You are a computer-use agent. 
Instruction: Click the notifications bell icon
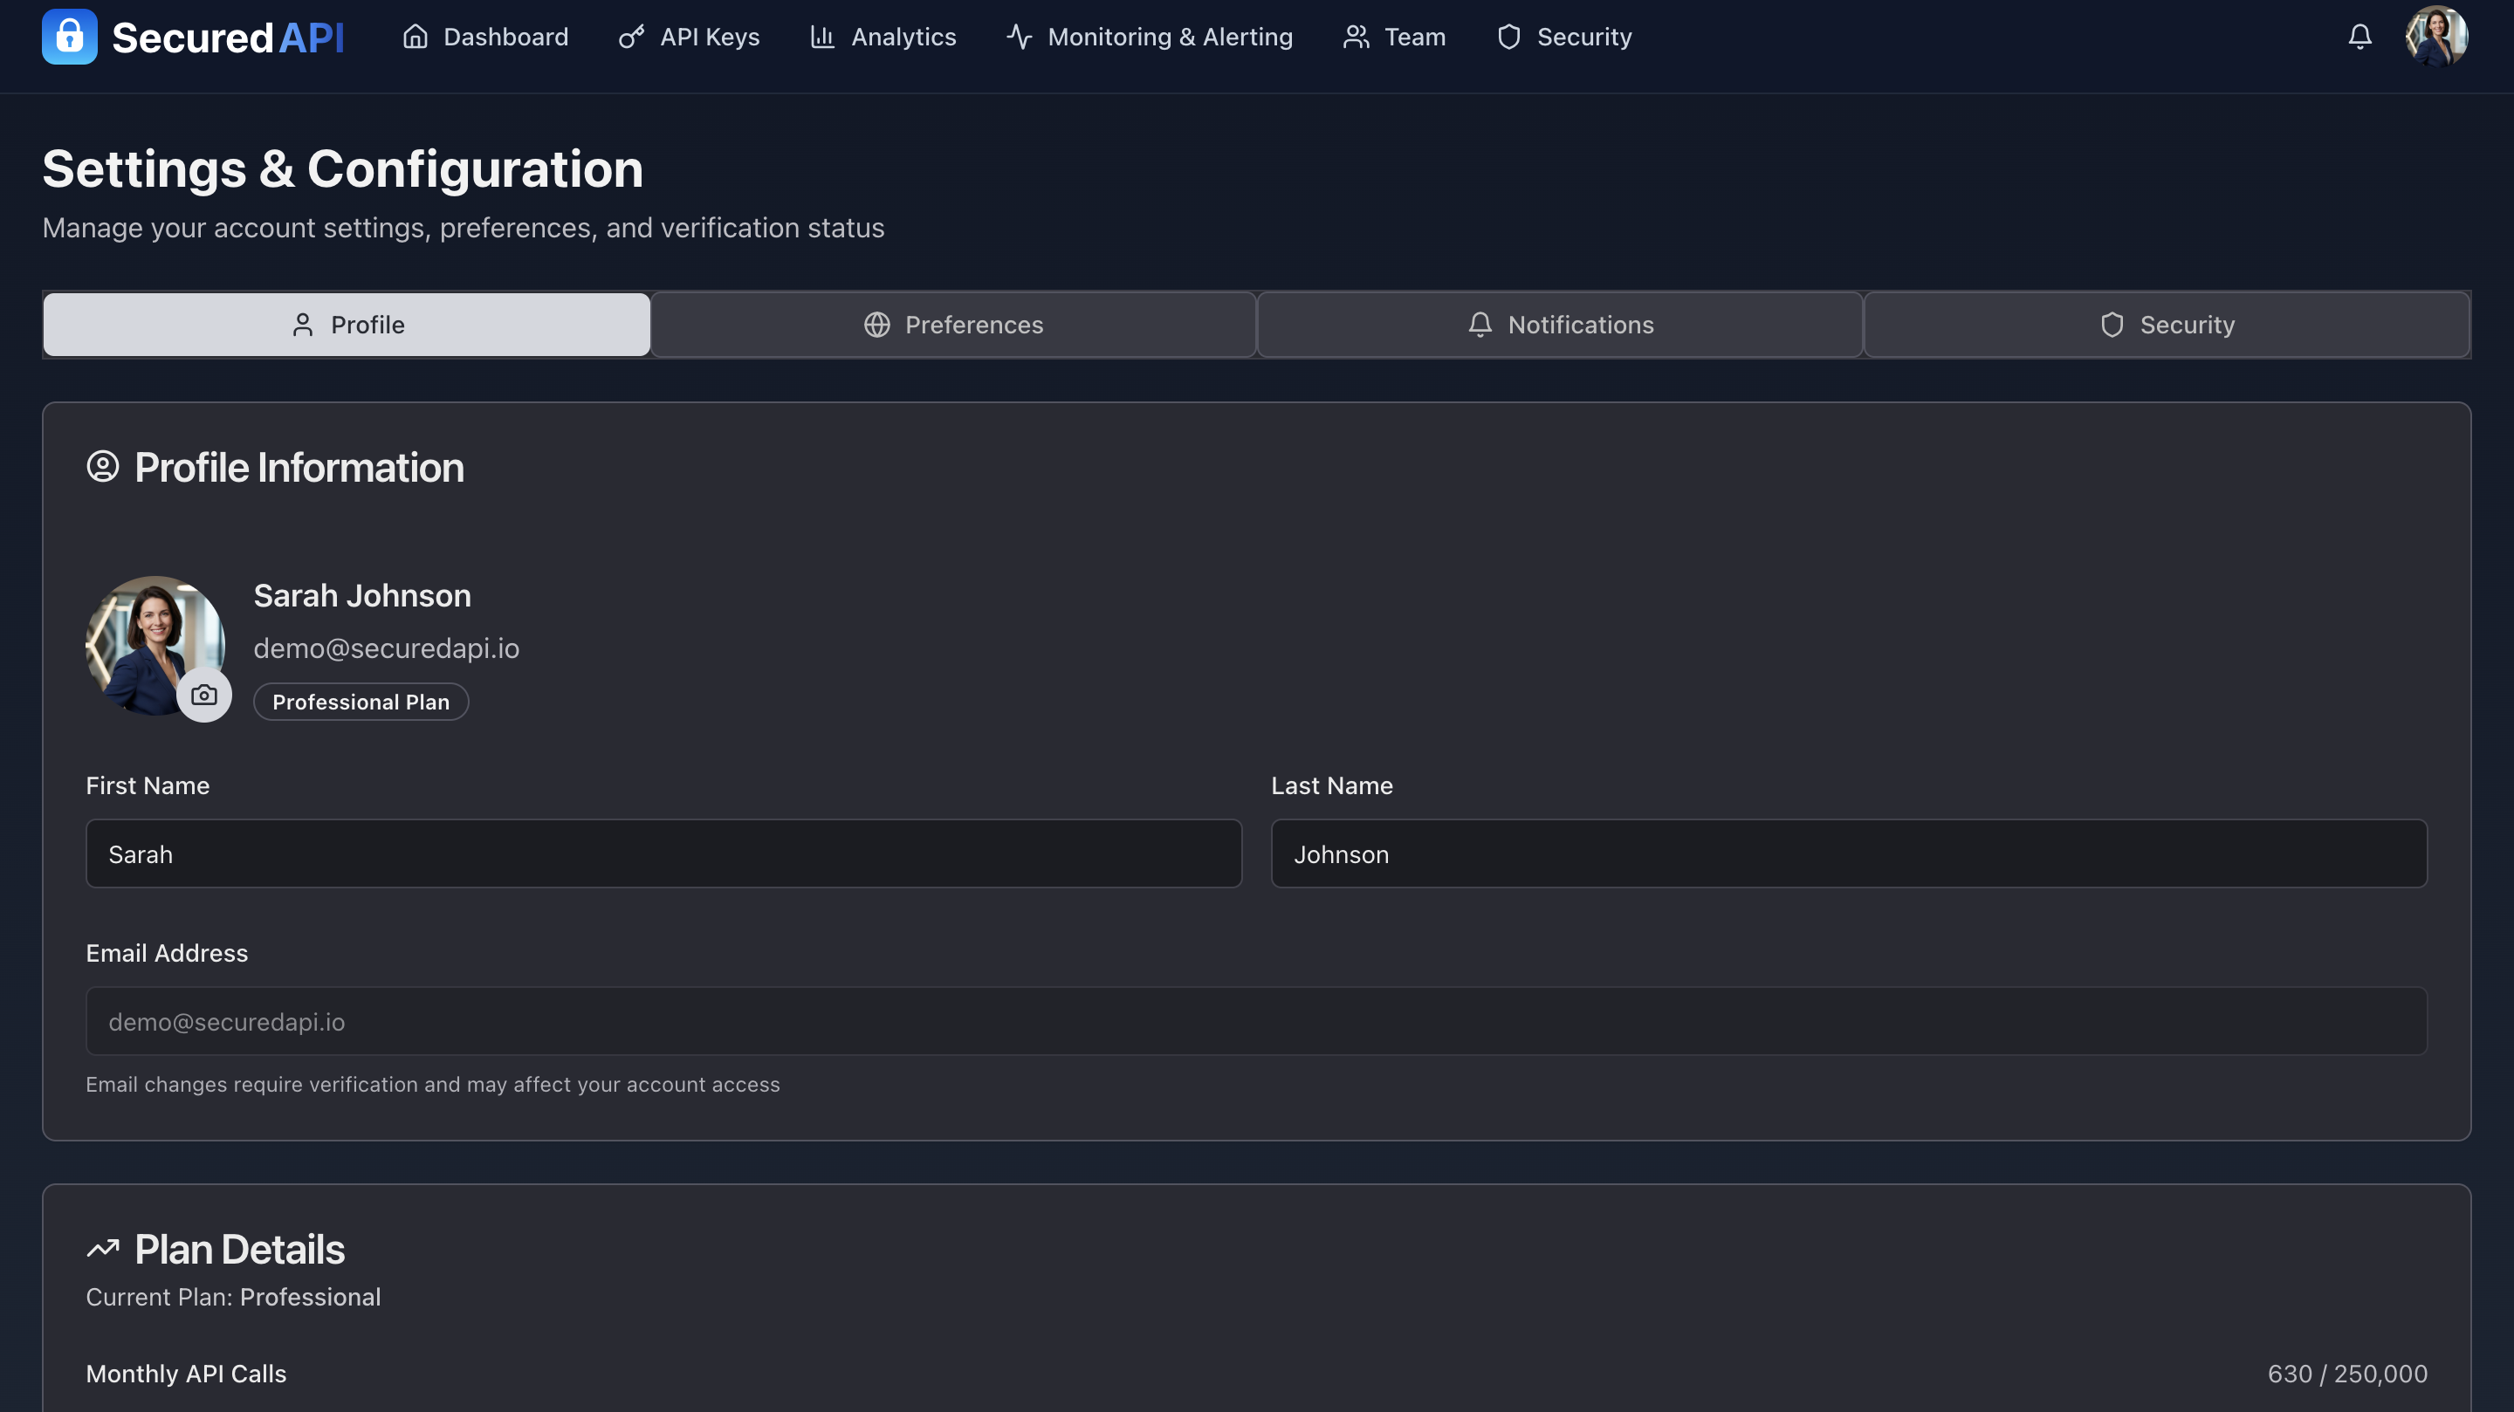point(2359,36)
